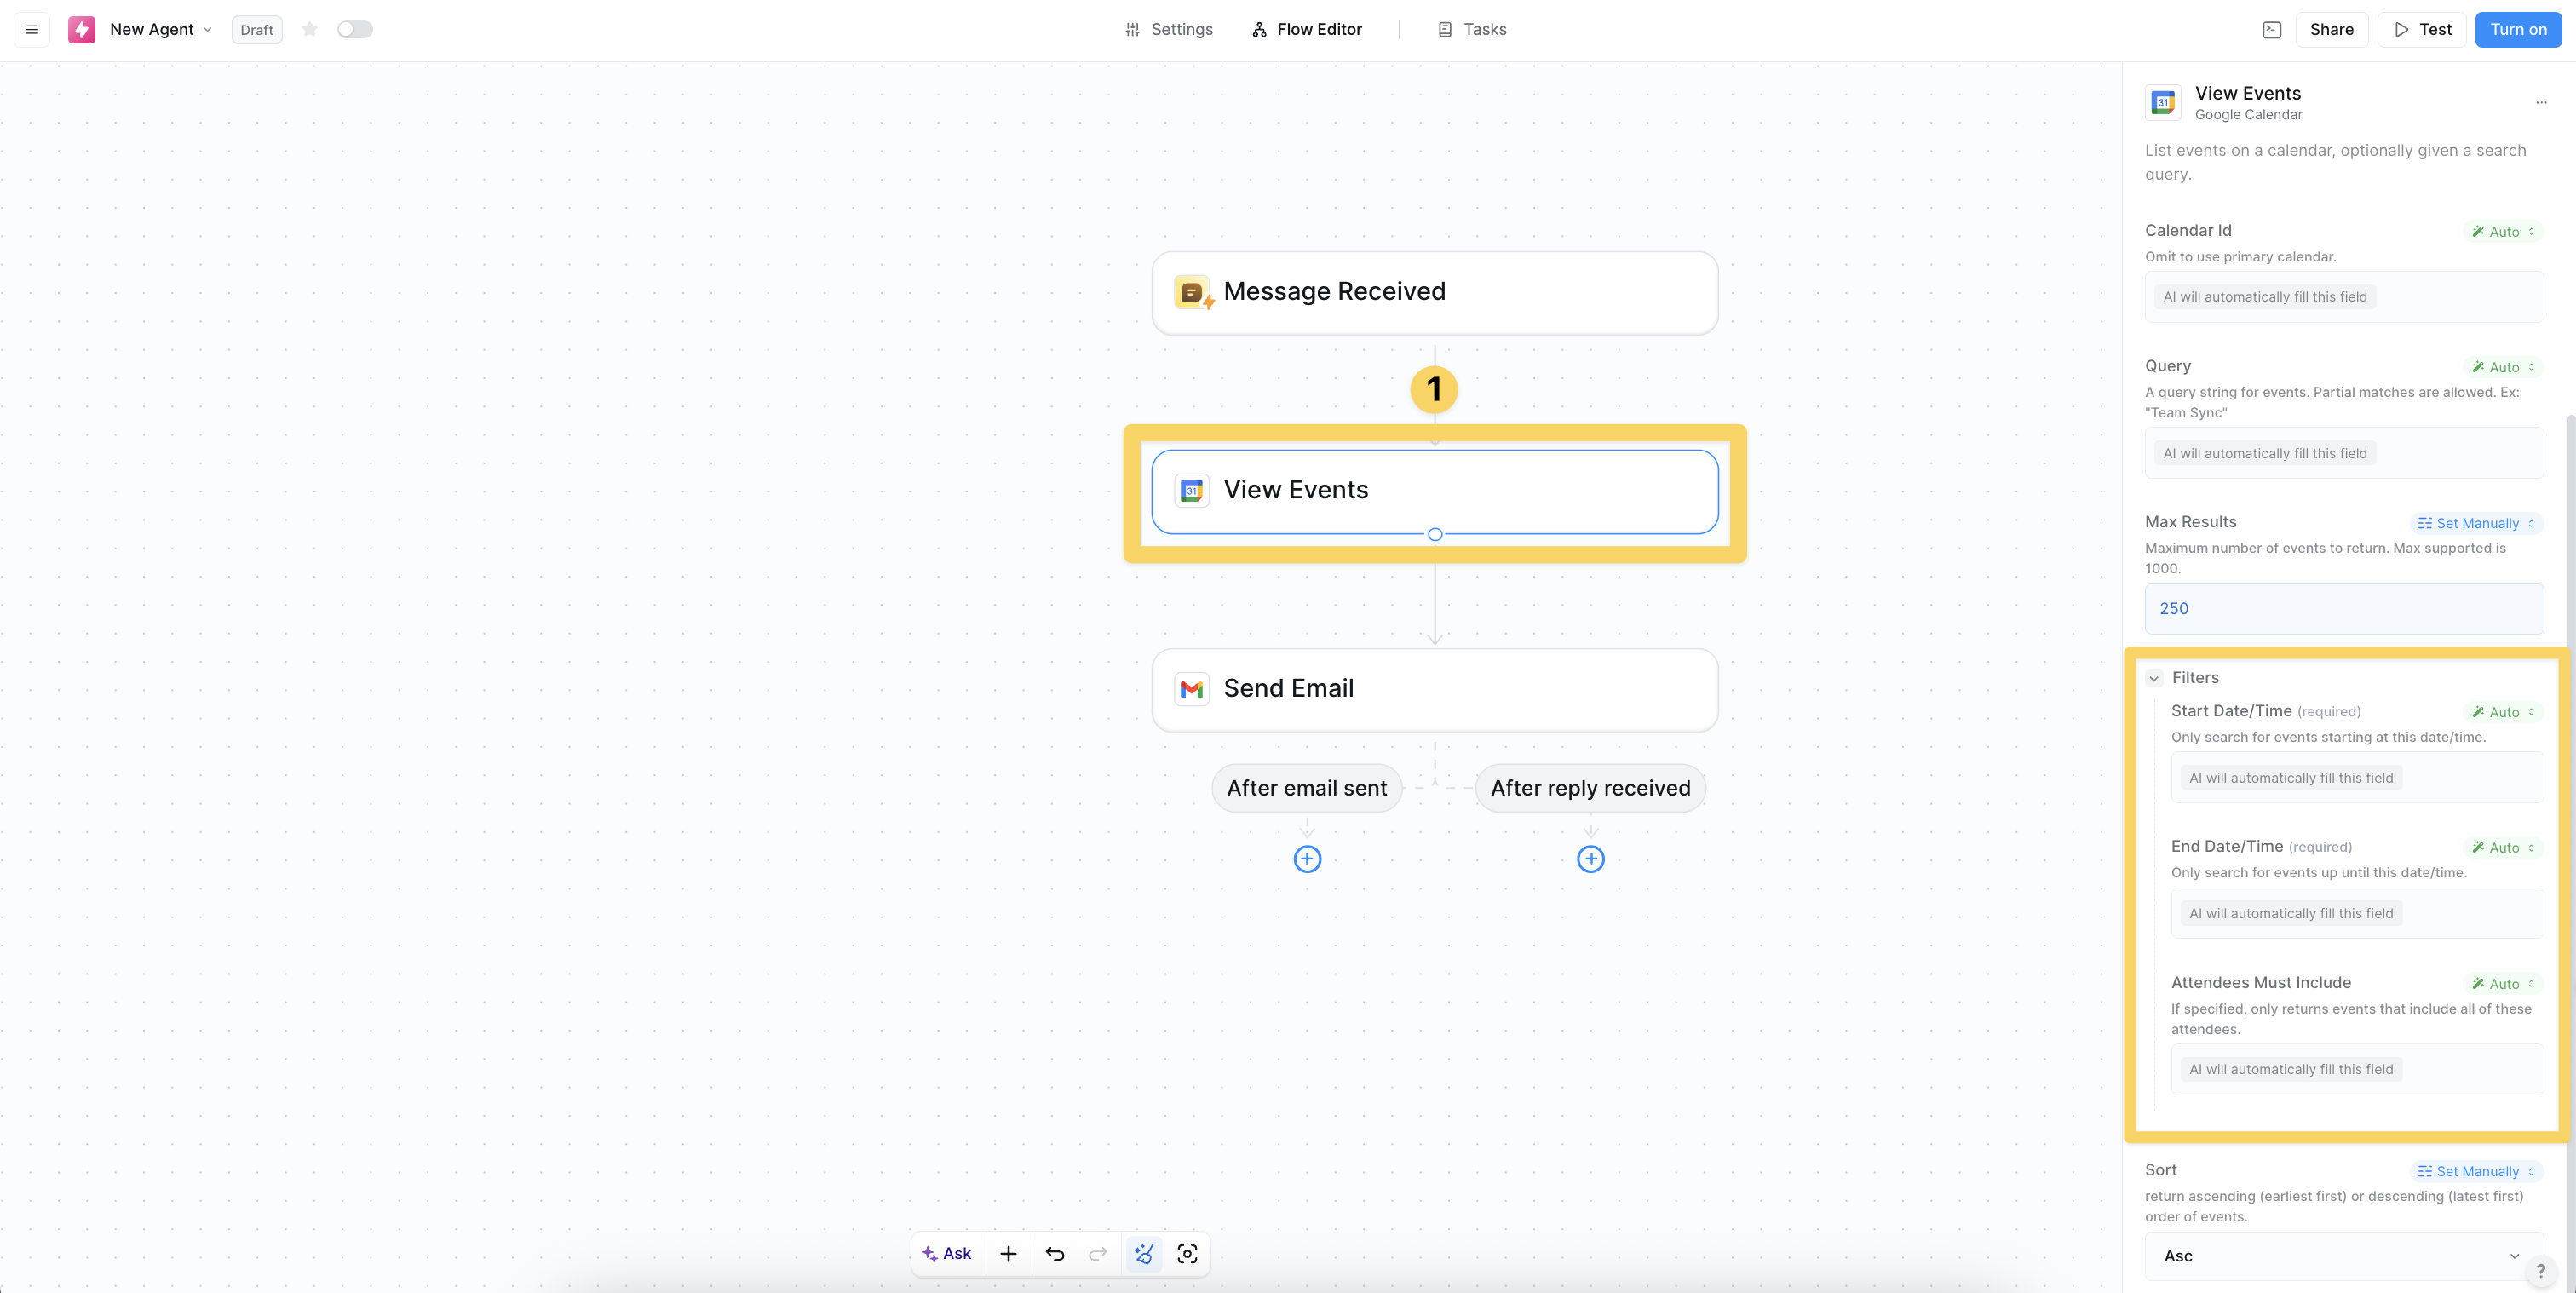Image resolution: width=2576 pixels, height=1293 pixels.
Task: Collapse the Filters section
Action: (x=2154, y=678)
